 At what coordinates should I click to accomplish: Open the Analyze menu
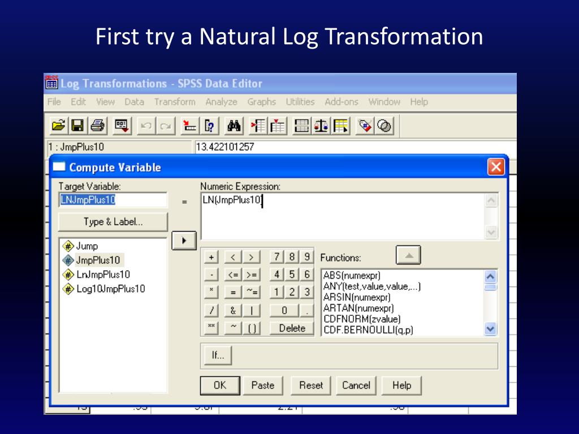(221, 102)
